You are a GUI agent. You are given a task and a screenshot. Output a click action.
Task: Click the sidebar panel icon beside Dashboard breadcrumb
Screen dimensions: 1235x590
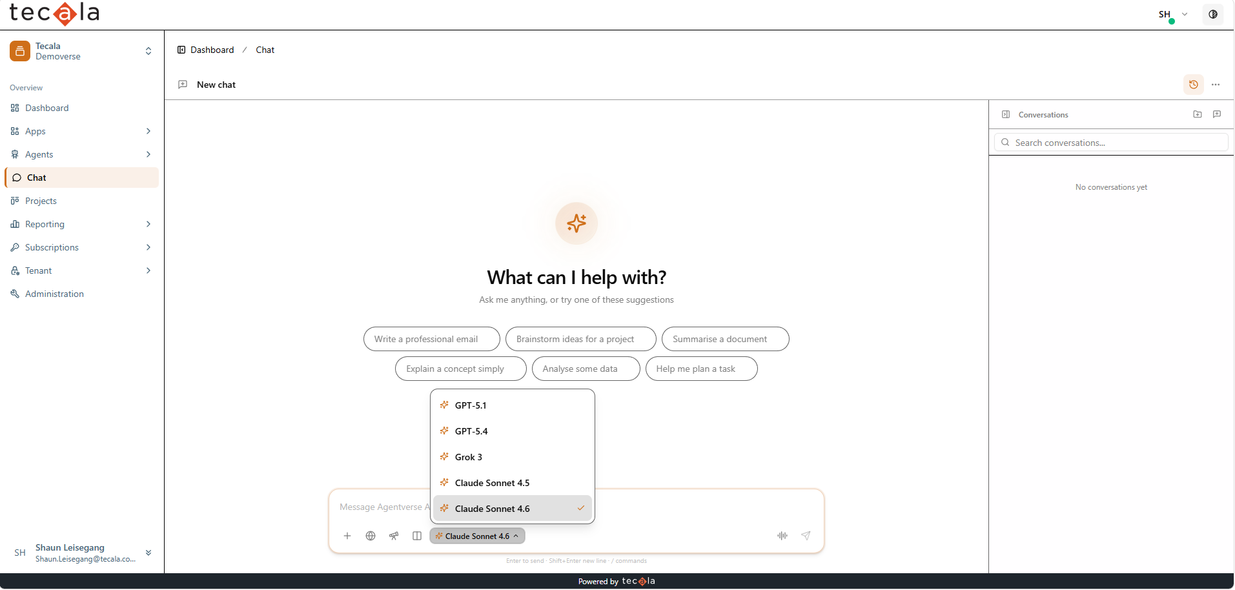click(x=181, y=50)
